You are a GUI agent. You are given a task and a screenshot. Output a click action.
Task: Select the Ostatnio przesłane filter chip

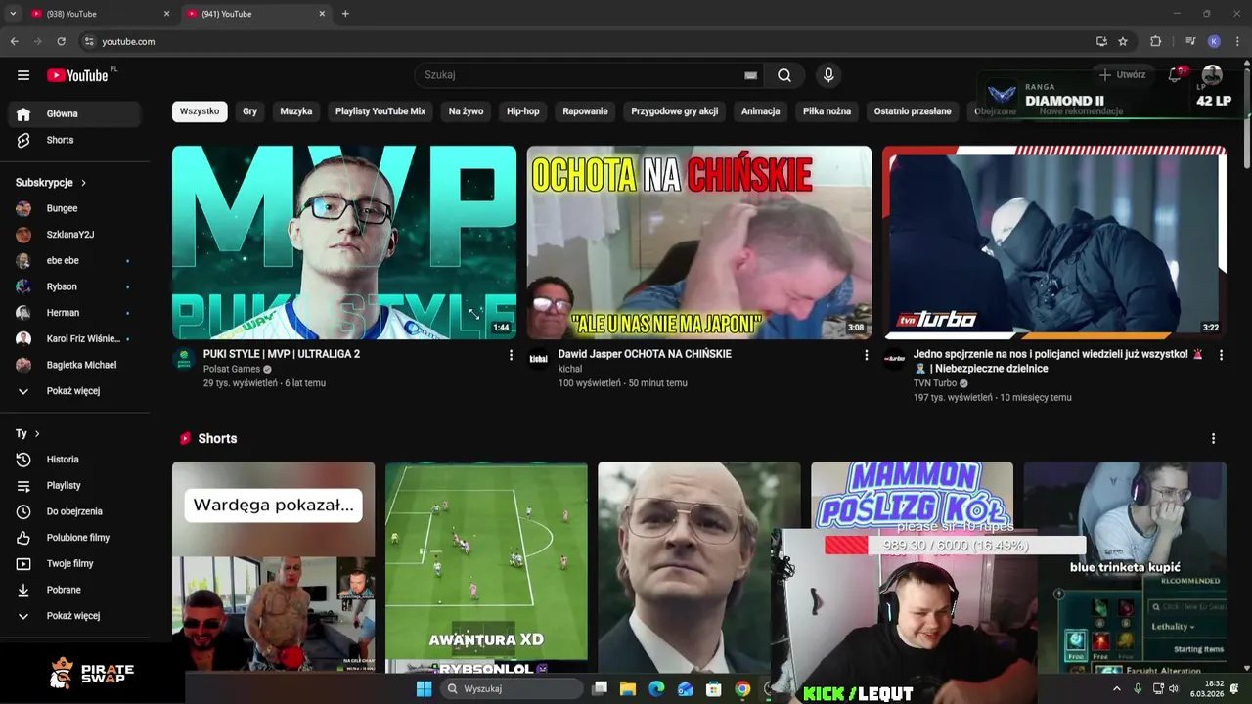click(x=913, y=111)
